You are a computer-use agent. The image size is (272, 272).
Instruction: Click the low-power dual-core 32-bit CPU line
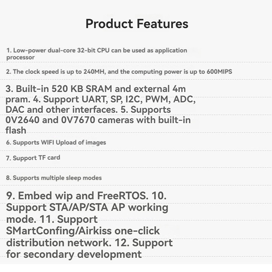96,51
